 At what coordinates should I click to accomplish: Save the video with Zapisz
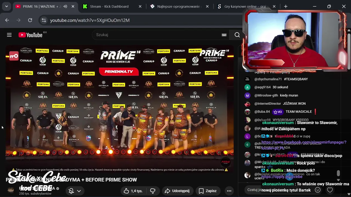(x=208, y=191)
